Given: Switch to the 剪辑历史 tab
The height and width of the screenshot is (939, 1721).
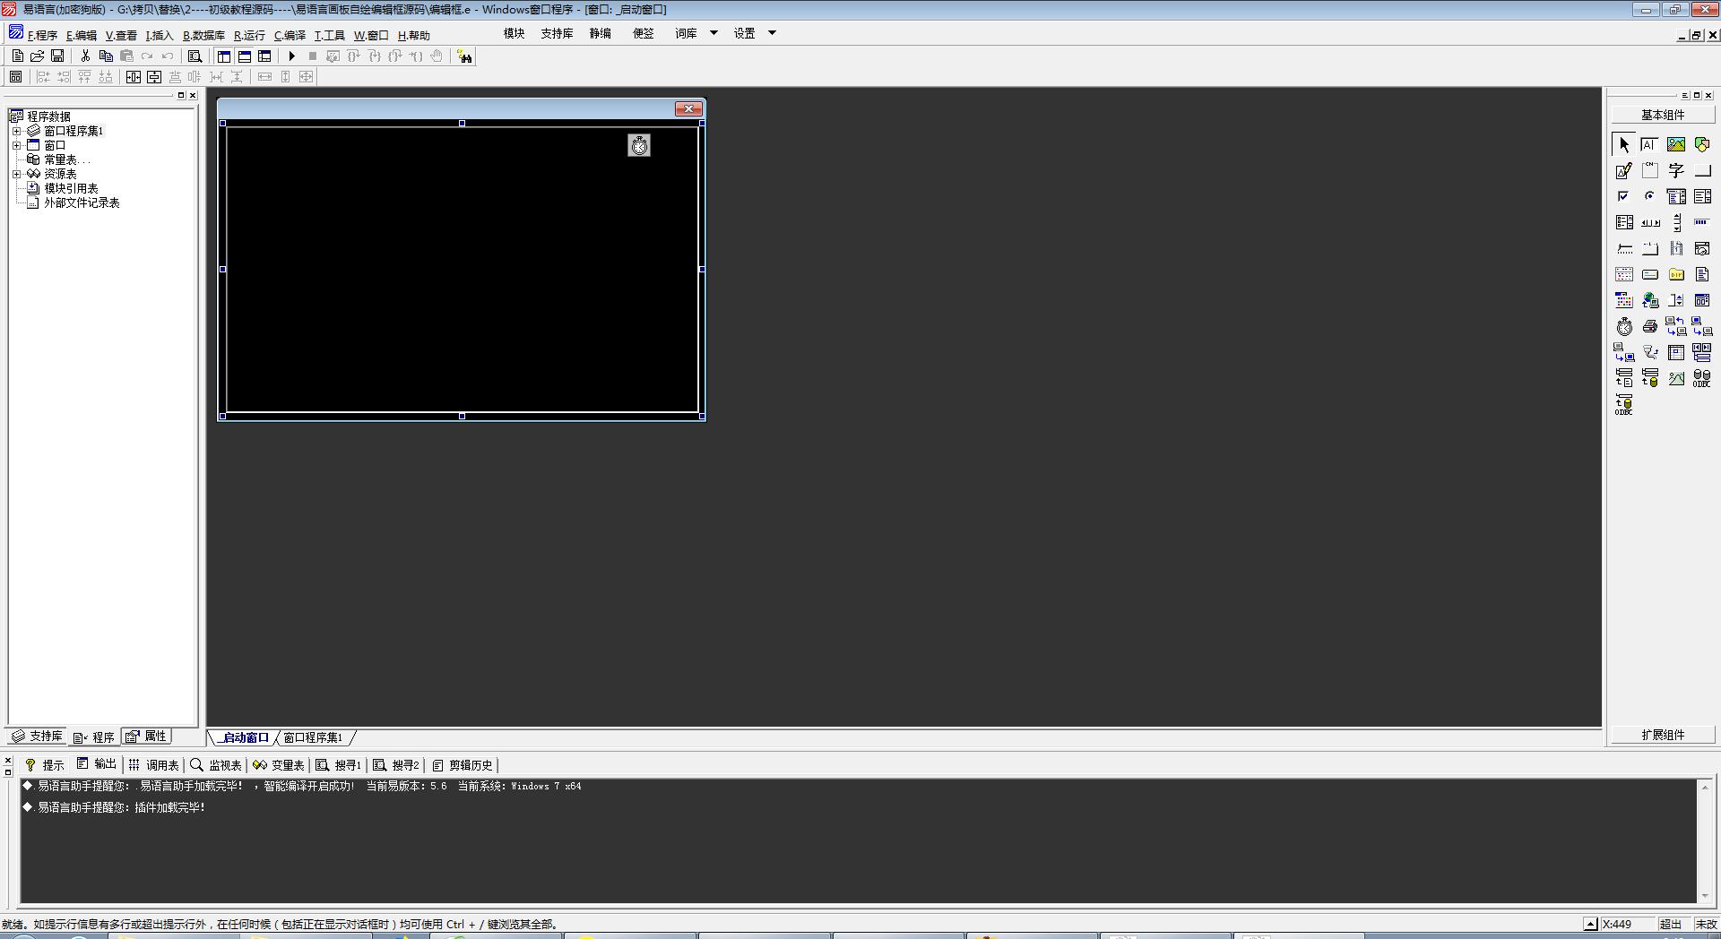Looking at the screenshot, I should tap(463, 765).
